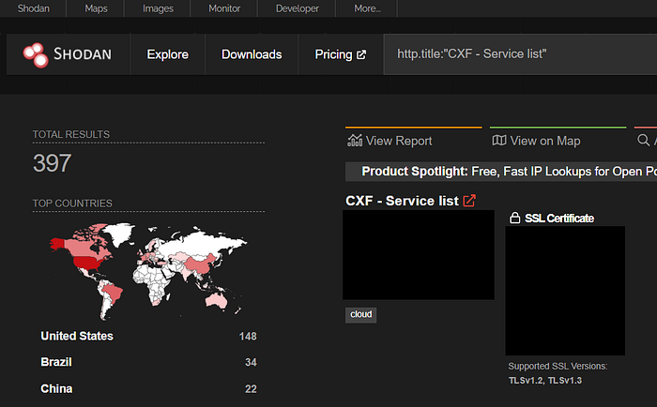The width and height of the screenshot is (657, 407).
Task: Open the Pricing link
Action: [x=340, y=54]
